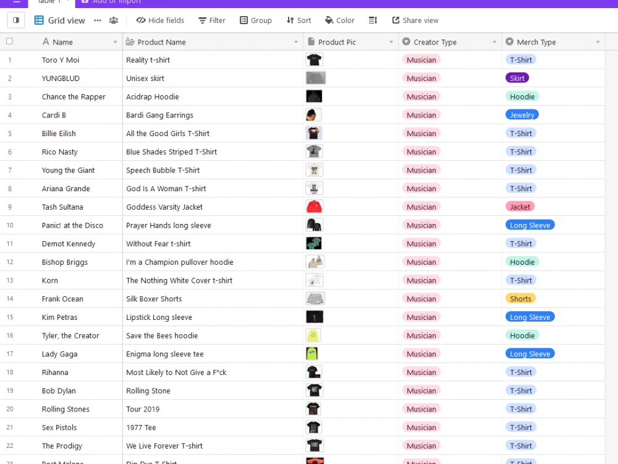
Task: Select the Jacket tag for Tash Sultana
Action: [x=520, y=207]
